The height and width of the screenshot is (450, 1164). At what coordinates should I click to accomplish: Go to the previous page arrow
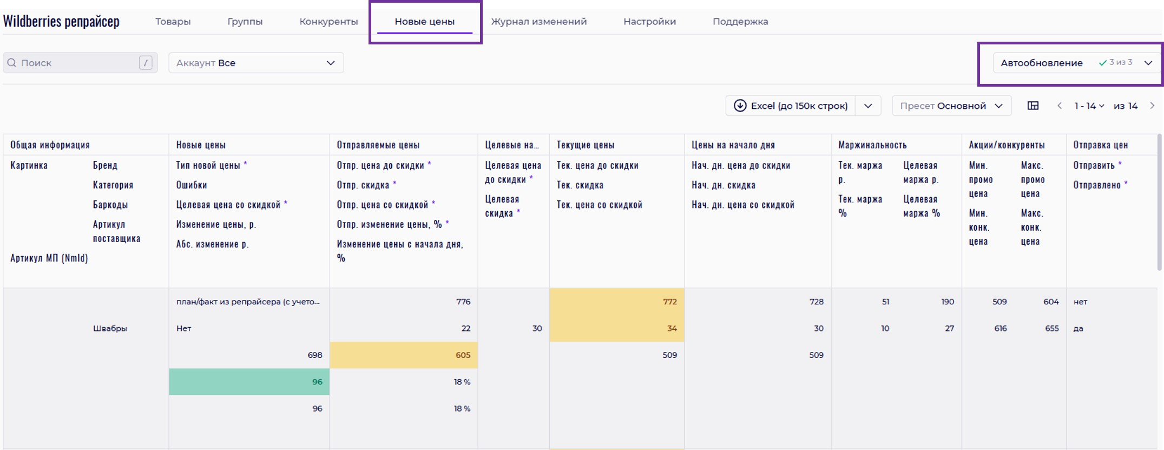1060,106
